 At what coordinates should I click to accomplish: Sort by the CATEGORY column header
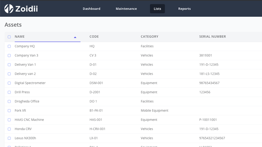pyautogui.click(x=149, y=36)
